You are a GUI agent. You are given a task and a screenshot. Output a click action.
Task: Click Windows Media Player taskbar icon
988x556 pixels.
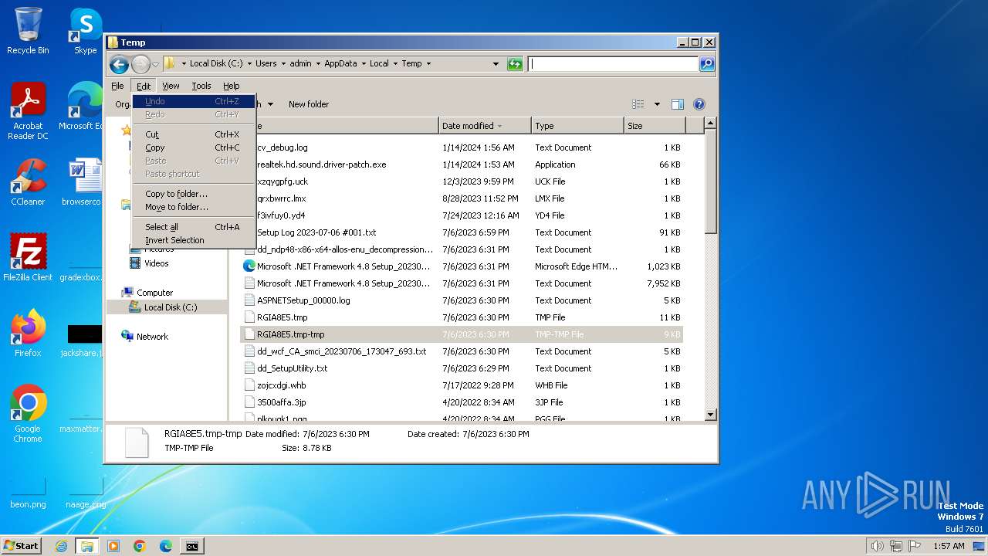113,546
